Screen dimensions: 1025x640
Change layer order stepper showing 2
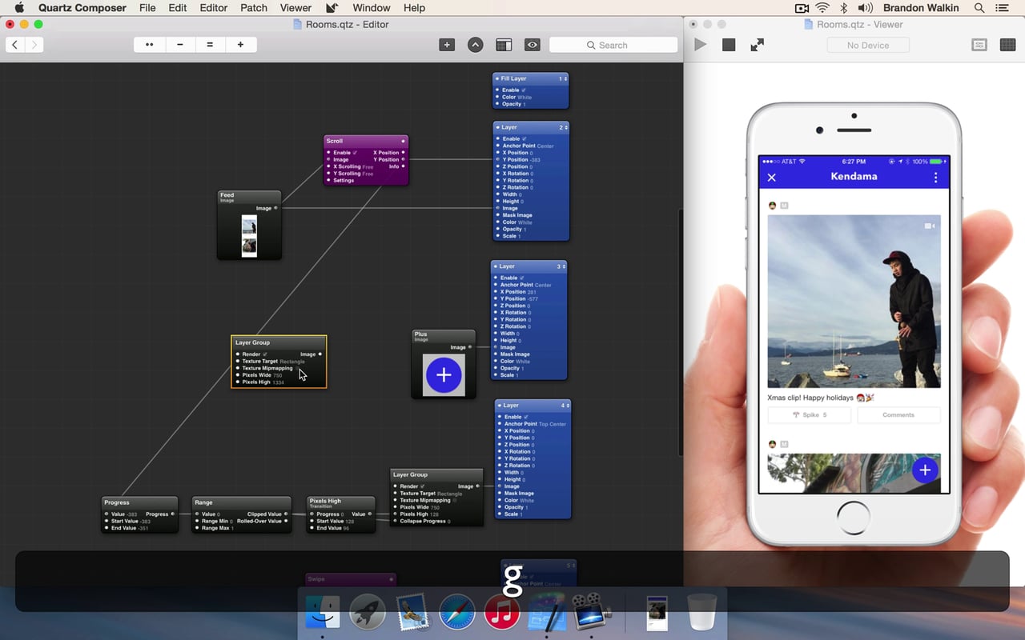565,128
